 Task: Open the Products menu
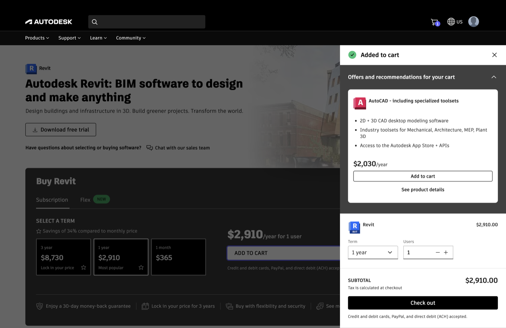pyautogui.click(x=37, y=38)
